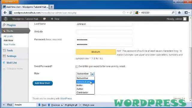Click the Last Name field

[x=104, y=24]
